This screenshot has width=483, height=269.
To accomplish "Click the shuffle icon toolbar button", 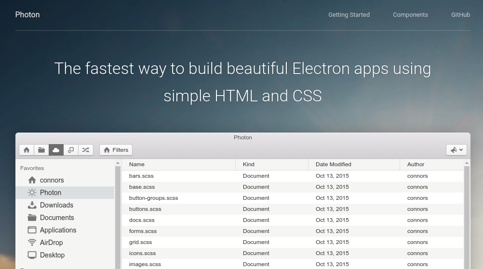I will point(86,150).
